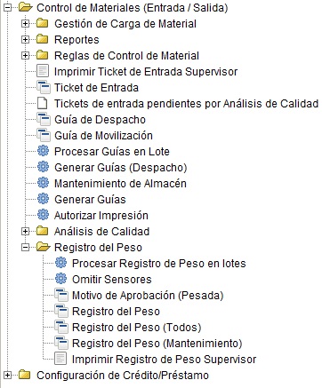Click the blank page icon for Tickets de entrada pendientes
The image size is (322, 388).
pos(43,103)
